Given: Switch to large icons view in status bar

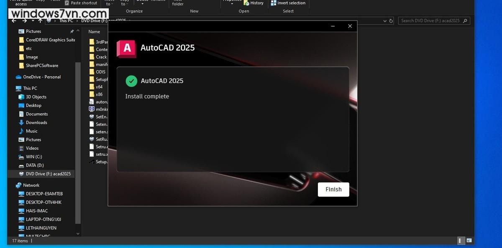Looking at the screenshot, I should tap(469, 240).
